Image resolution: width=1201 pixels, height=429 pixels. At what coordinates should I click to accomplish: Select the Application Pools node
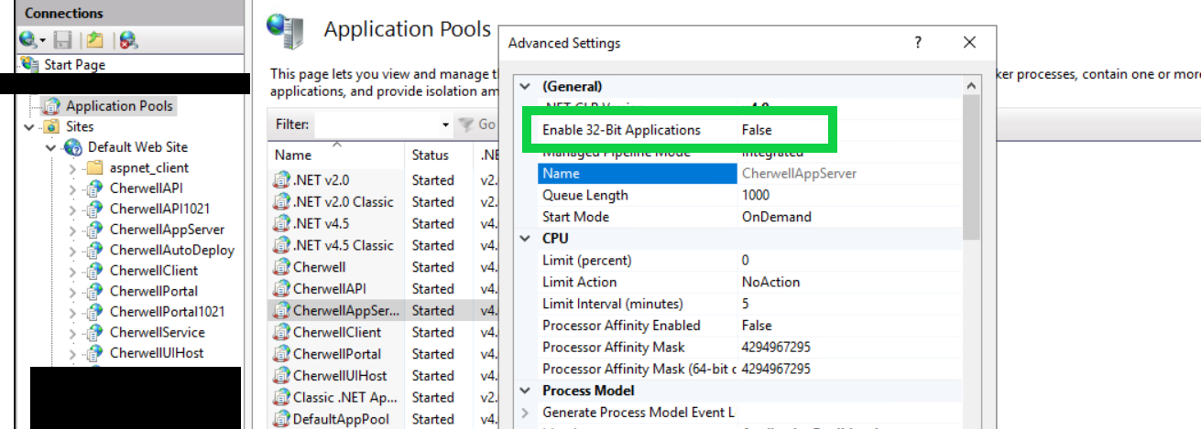pos(118,106)
